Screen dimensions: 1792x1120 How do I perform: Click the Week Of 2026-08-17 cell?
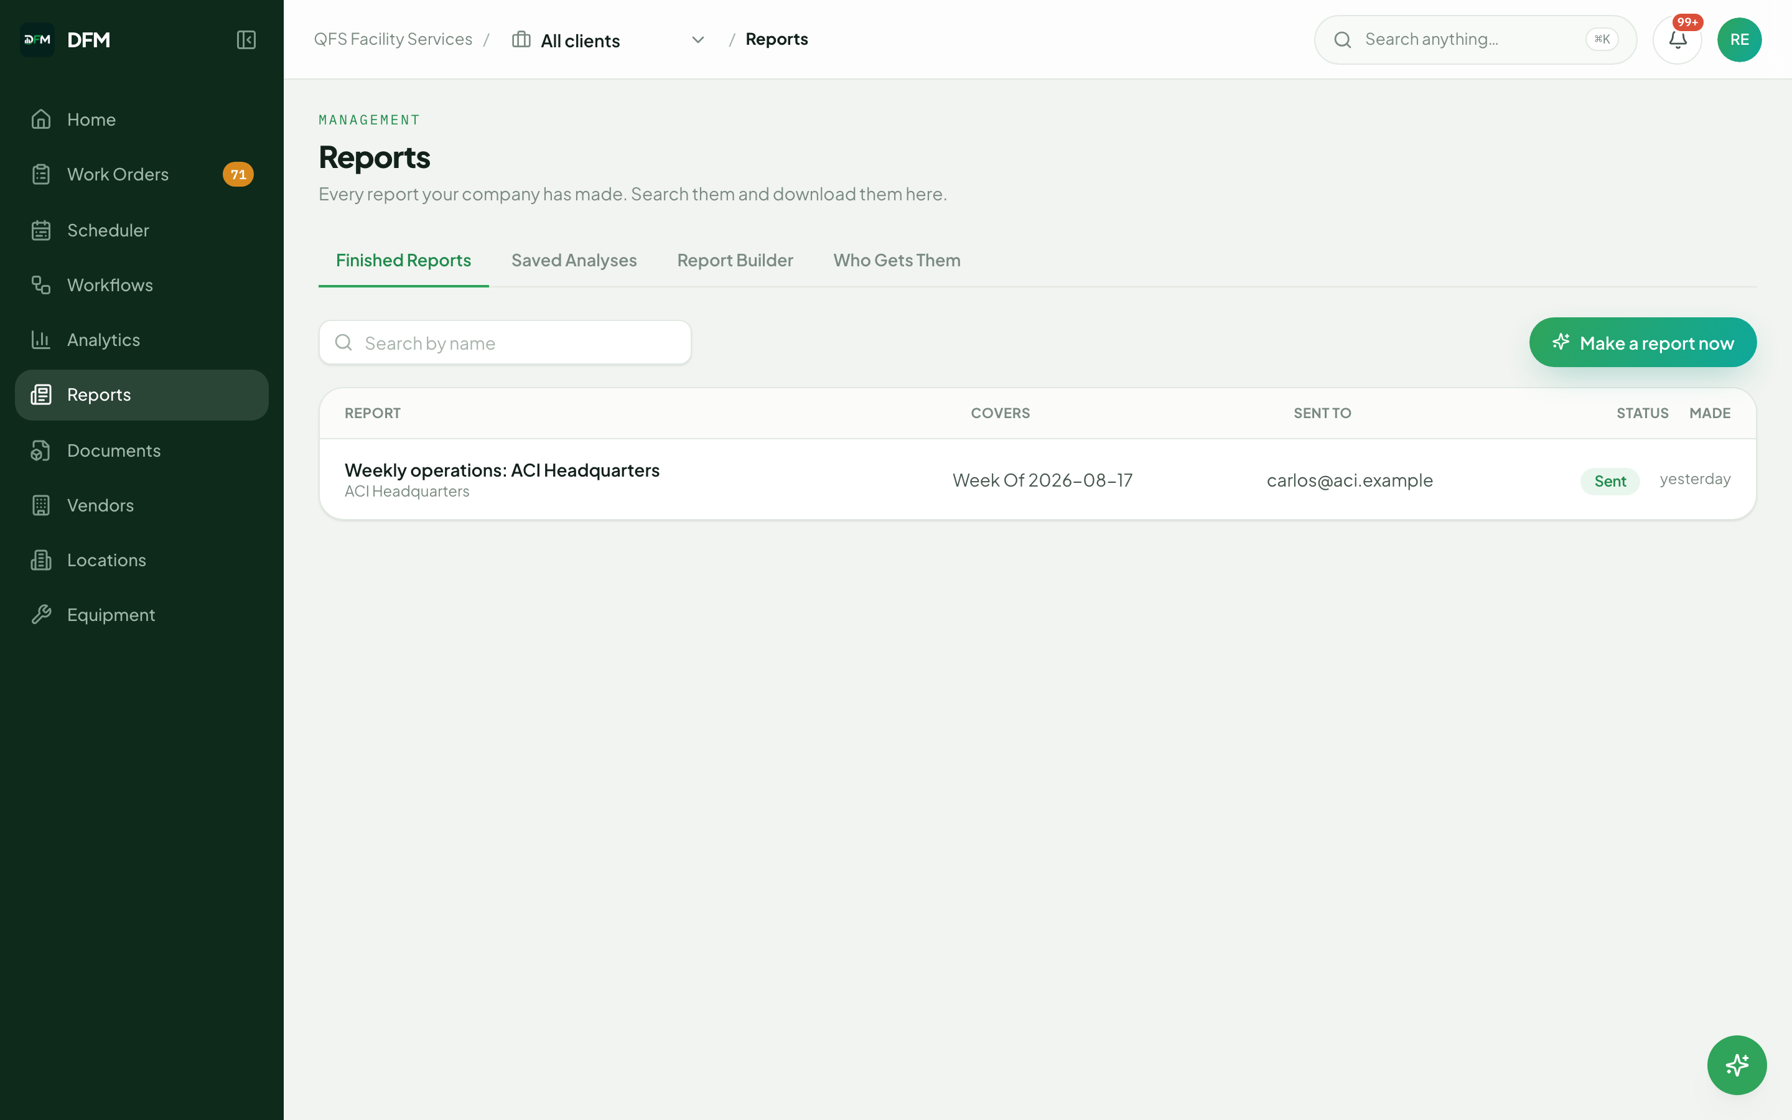tap(1042, 480)
